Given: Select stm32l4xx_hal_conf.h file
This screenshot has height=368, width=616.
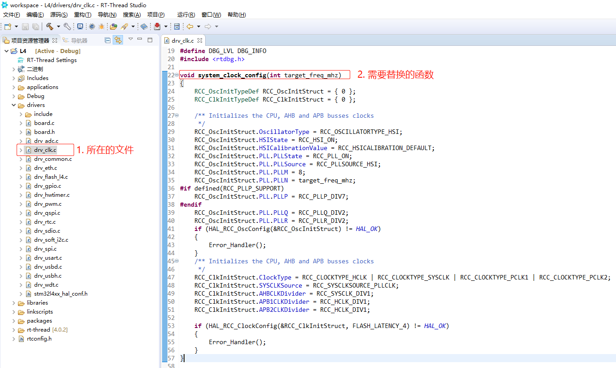Looking at the screenshot, I should pyautogui.click(x=61, y=294).
